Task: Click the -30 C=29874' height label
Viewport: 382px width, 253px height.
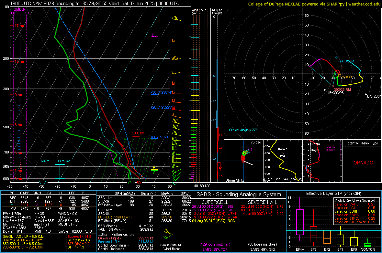Action: pos(161,92)
